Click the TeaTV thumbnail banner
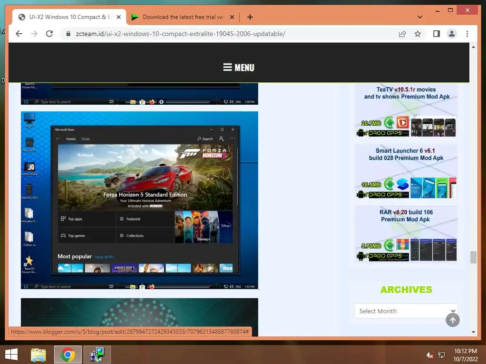The height and width of the screenshot is (364, 486). (x=406, y=127)
